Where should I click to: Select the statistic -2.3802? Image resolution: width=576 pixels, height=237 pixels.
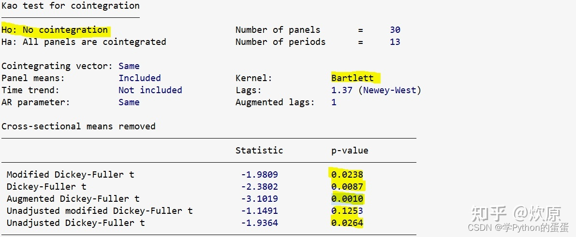259,187
